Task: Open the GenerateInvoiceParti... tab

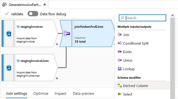Action: (24, 5)
